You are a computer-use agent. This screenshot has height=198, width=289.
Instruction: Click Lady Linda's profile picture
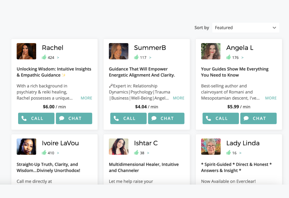tap(211, 146)
